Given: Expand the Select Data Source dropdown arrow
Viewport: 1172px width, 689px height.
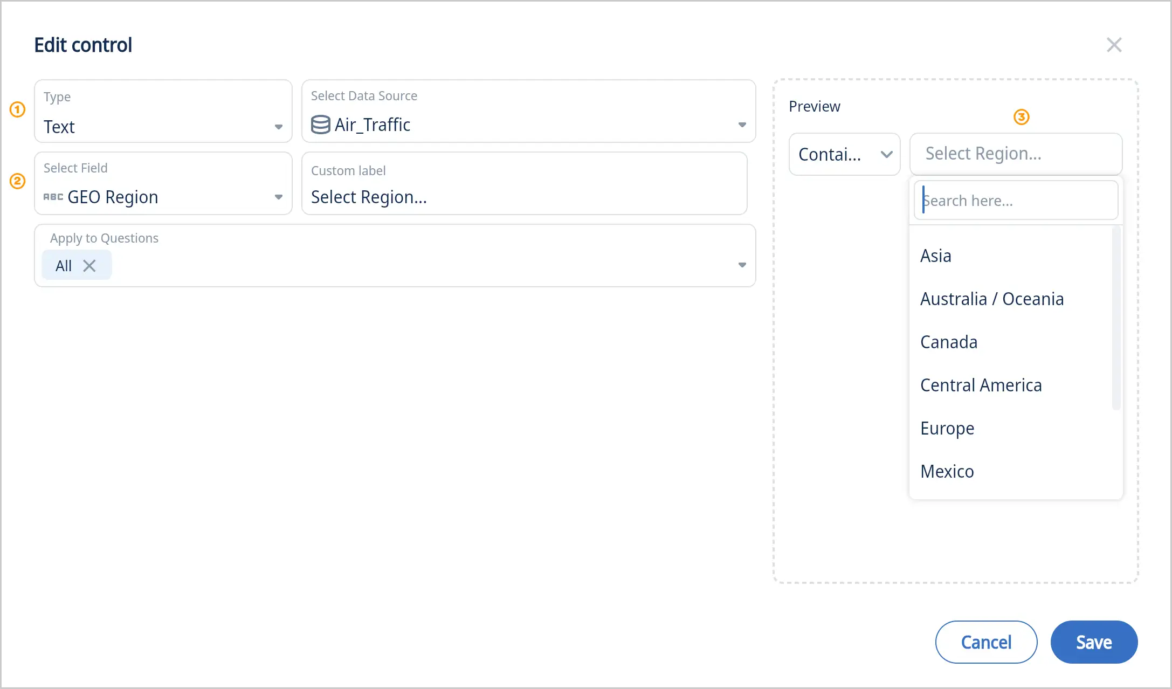Looking at the screenshot, I should coord(742,125).
